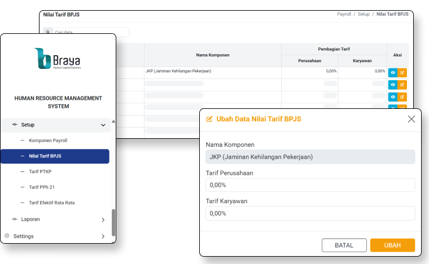This screenshot has width=429, height=264.
Task: Open the Komponen Payroll menu item
Action: point(47,140)
